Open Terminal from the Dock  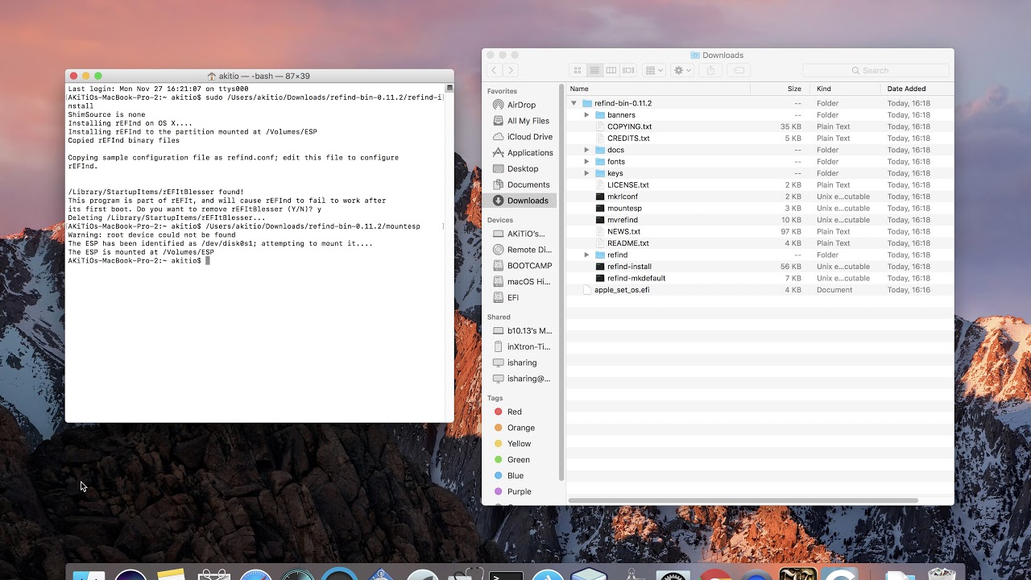(507, 575)
